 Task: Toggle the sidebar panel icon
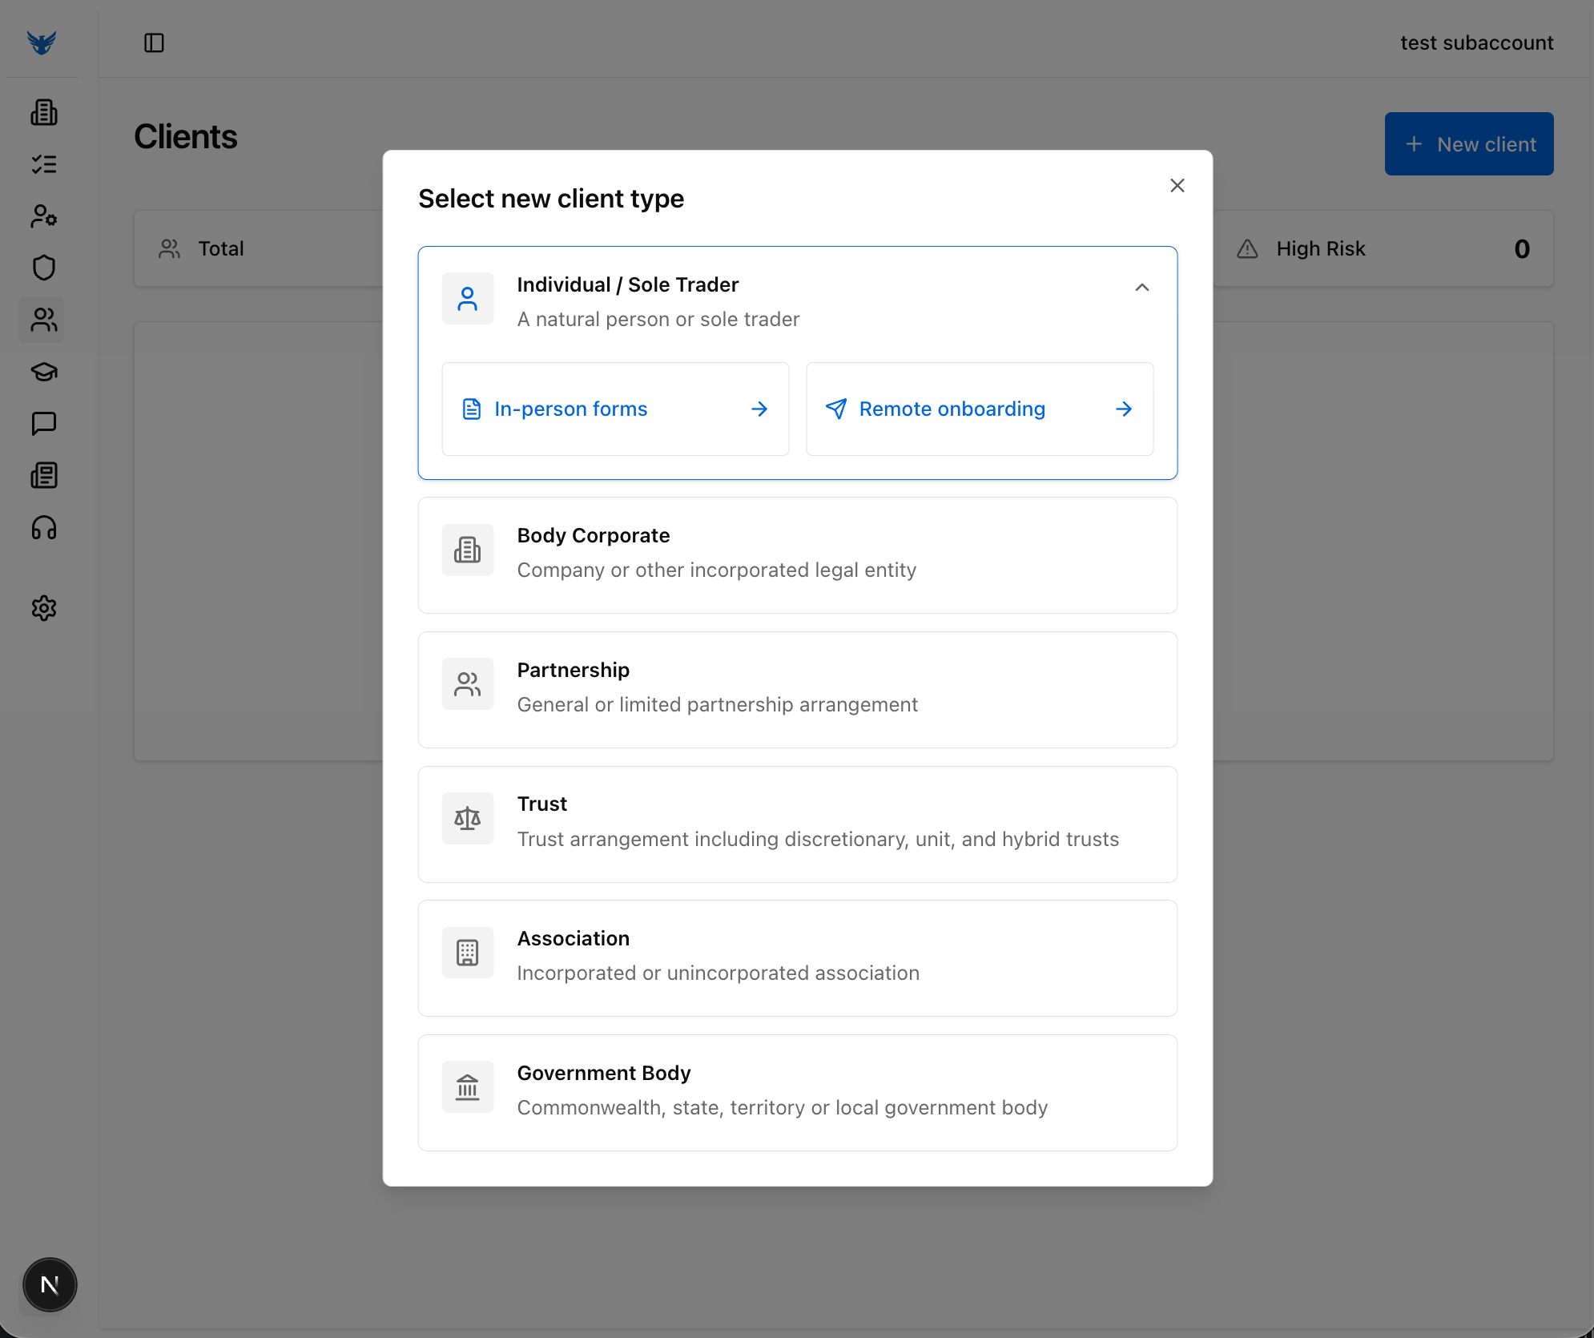(154, 42)
